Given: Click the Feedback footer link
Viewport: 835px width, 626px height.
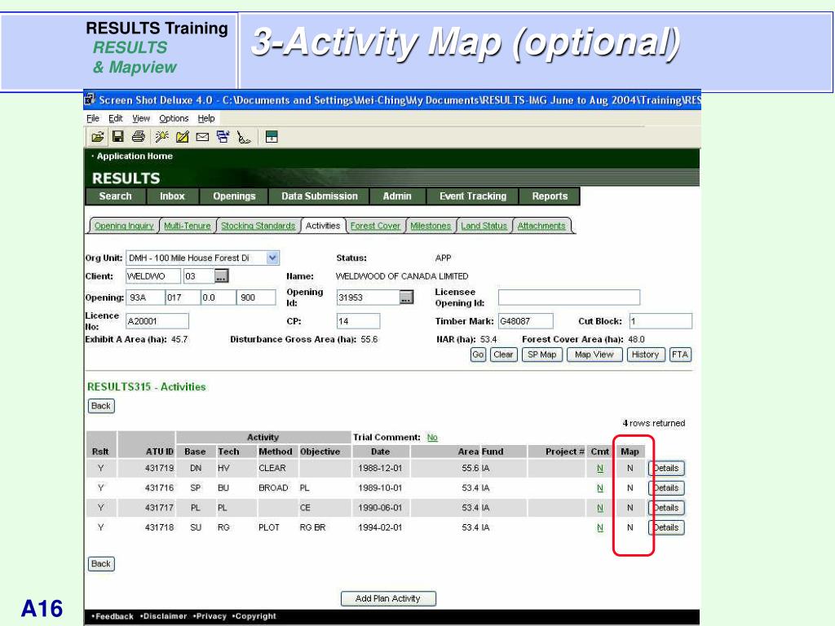Looking at the screenshot, I should (x=114, y=616).
